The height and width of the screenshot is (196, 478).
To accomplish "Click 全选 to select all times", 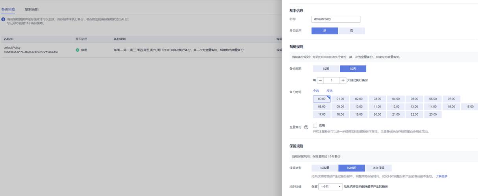I will [316, 91].
